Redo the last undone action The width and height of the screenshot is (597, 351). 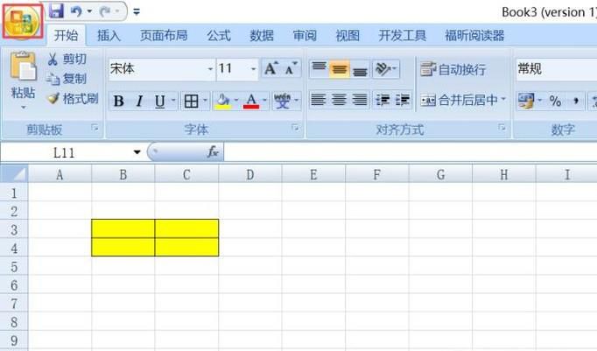(105, 11)
